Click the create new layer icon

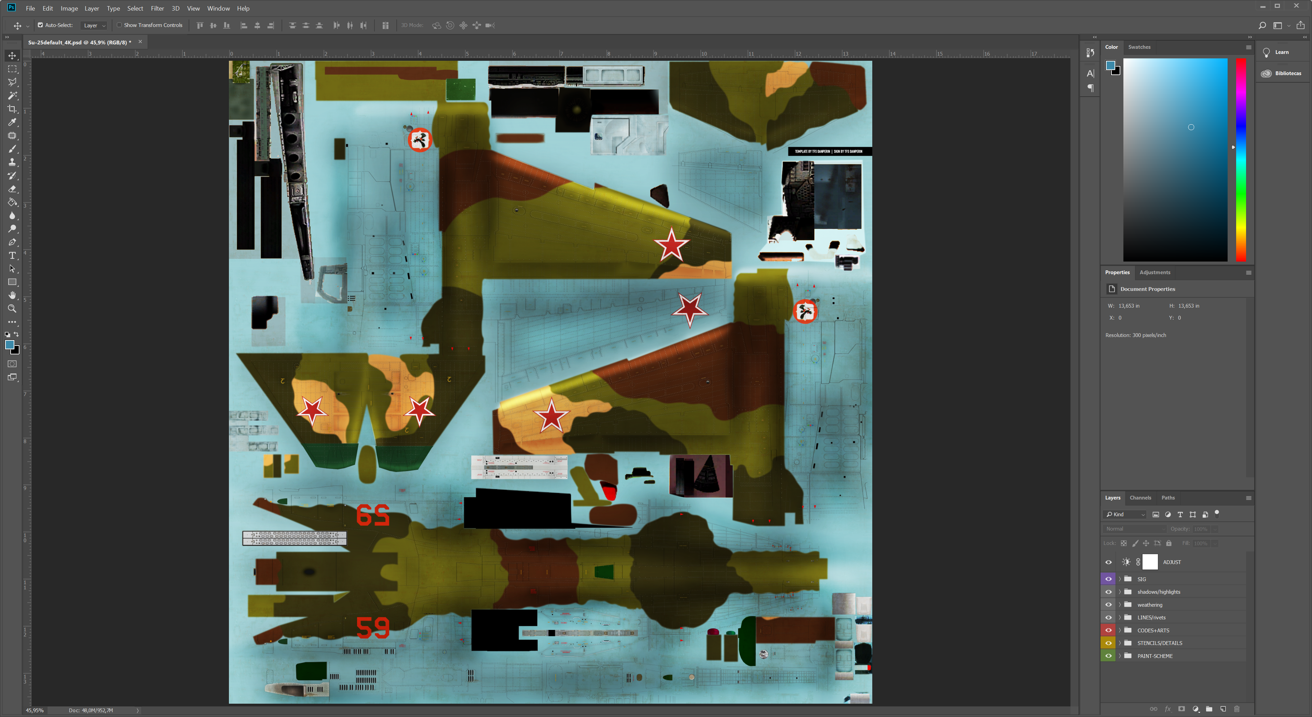click(x=1223, y=709)
